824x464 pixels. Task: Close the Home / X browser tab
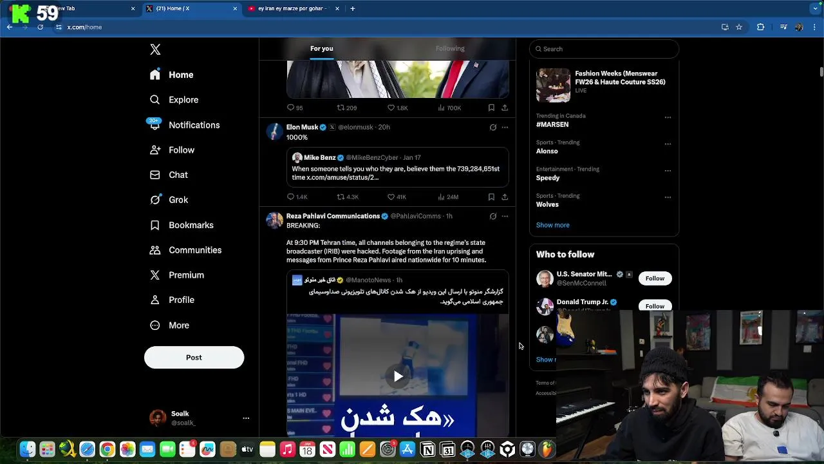[235, 8]
